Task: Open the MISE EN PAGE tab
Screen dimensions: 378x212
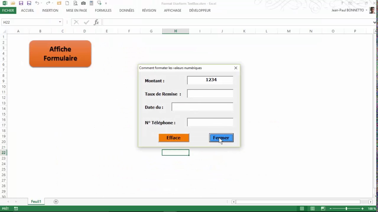Action: point(76,10)
